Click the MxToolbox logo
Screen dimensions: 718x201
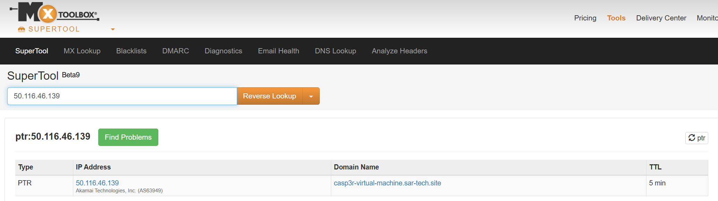click(x=55, y=13)
